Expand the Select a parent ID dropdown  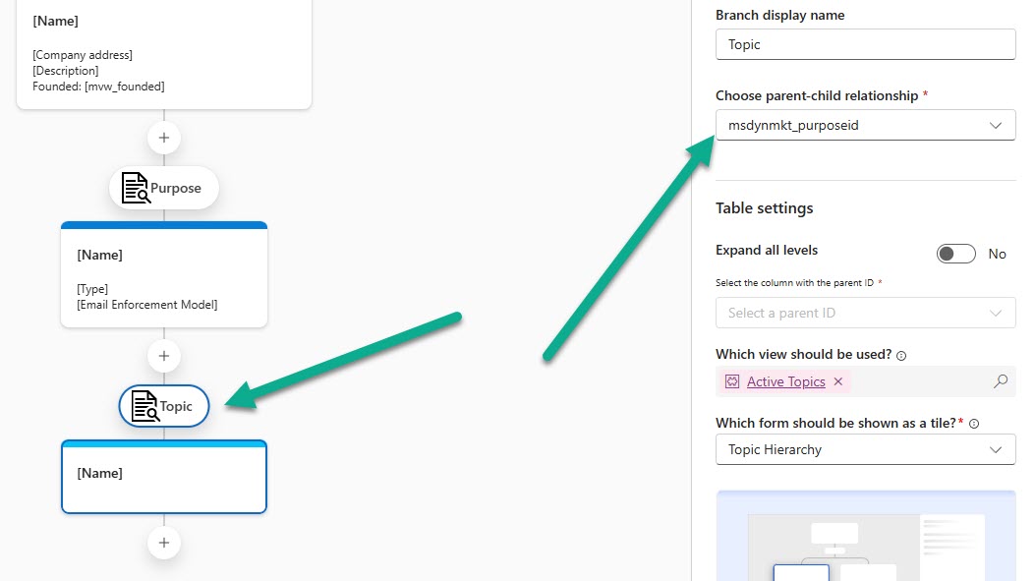(x=865, y=313)
